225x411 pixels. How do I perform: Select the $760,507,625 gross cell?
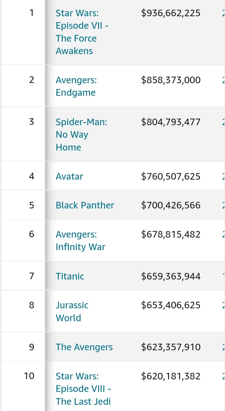point(171,176)
